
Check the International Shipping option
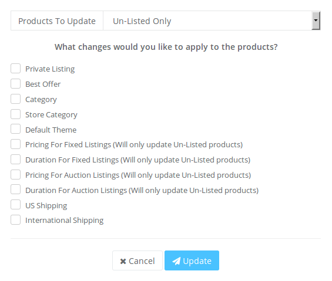[16, 220]
